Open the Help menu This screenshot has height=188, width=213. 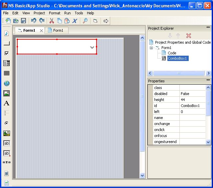point(90,13)
